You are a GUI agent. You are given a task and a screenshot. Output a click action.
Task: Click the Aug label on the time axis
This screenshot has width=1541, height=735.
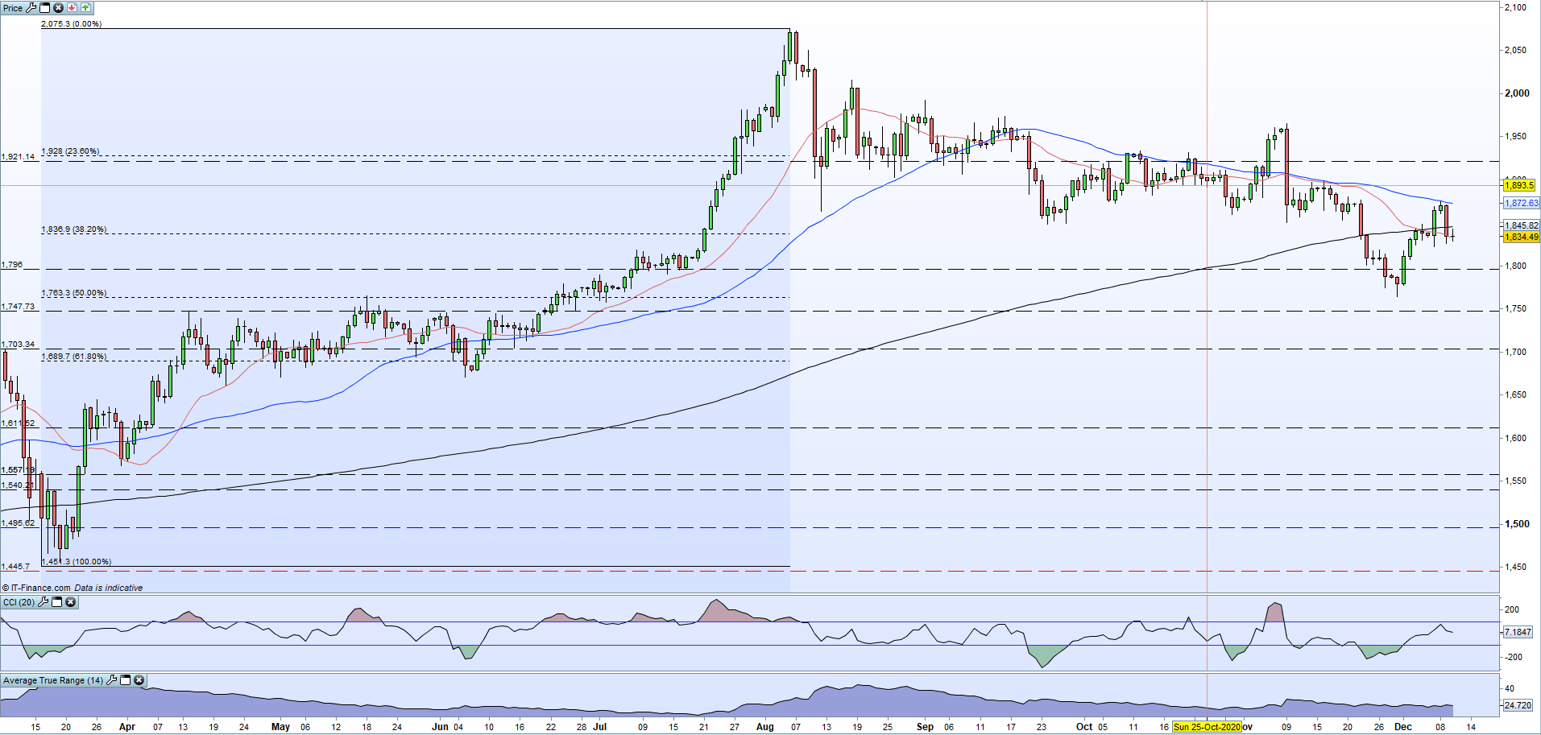click(765, 727)
